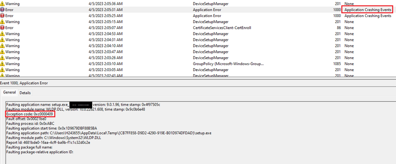Switch to the Details tab

(x=25, y=93)
